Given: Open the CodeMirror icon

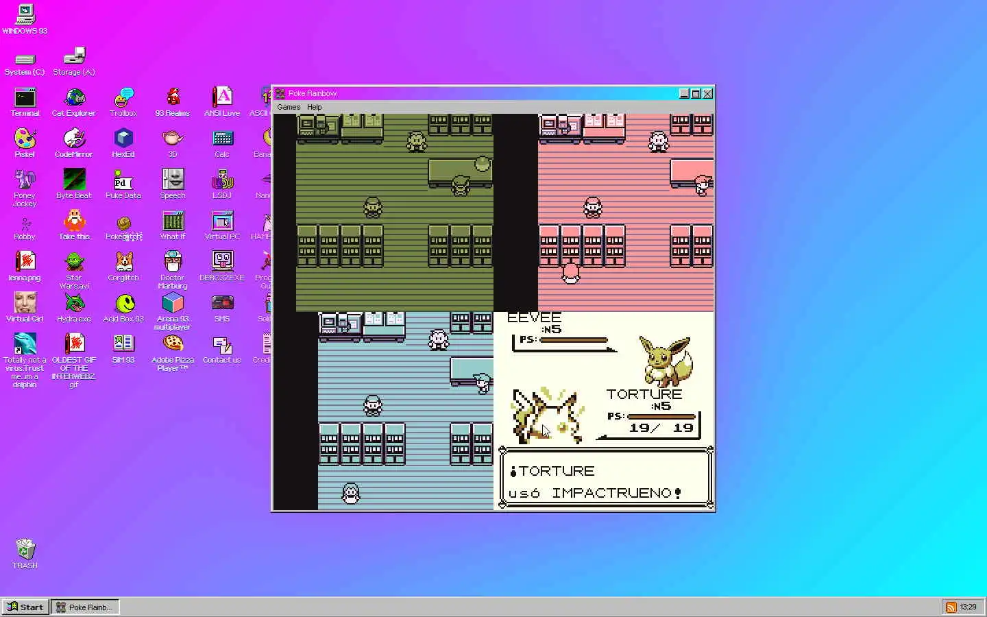Looking at the screenshot, I should (x=74, y=144).
